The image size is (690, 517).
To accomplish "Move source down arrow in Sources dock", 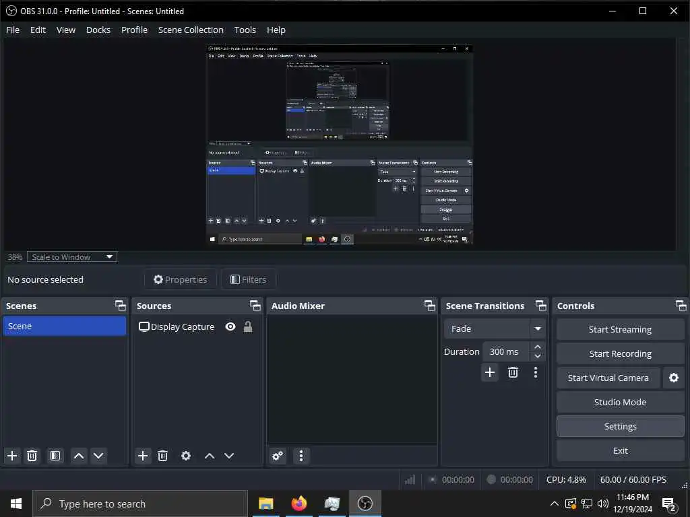I will click(x=229, y=456).
